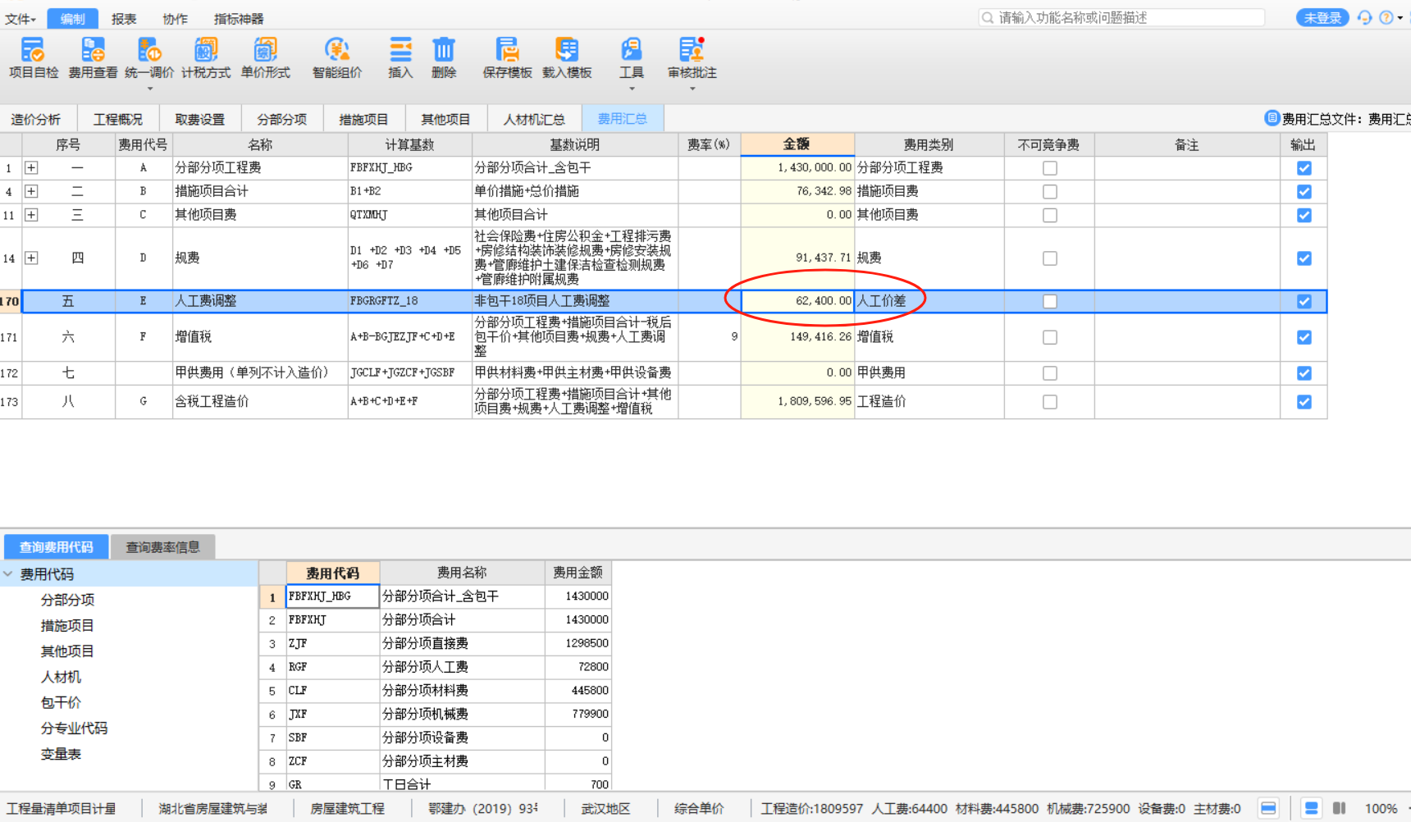Click the search magnifier icon
Viewport: 1411px width, 822px height.
(988, 17)
